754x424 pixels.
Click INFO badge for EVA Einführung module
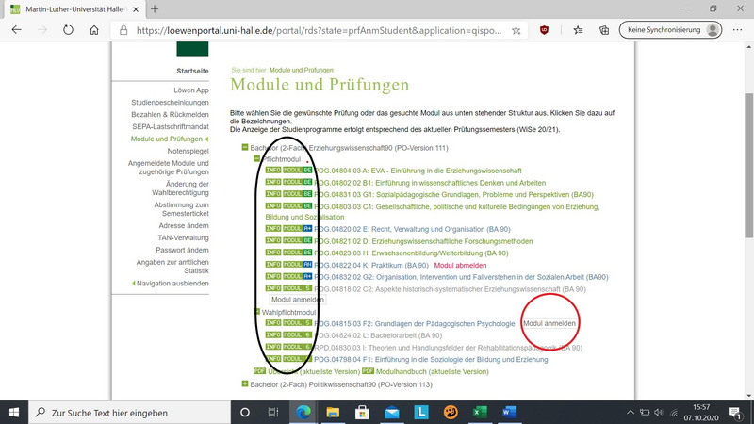click(273, 171)
